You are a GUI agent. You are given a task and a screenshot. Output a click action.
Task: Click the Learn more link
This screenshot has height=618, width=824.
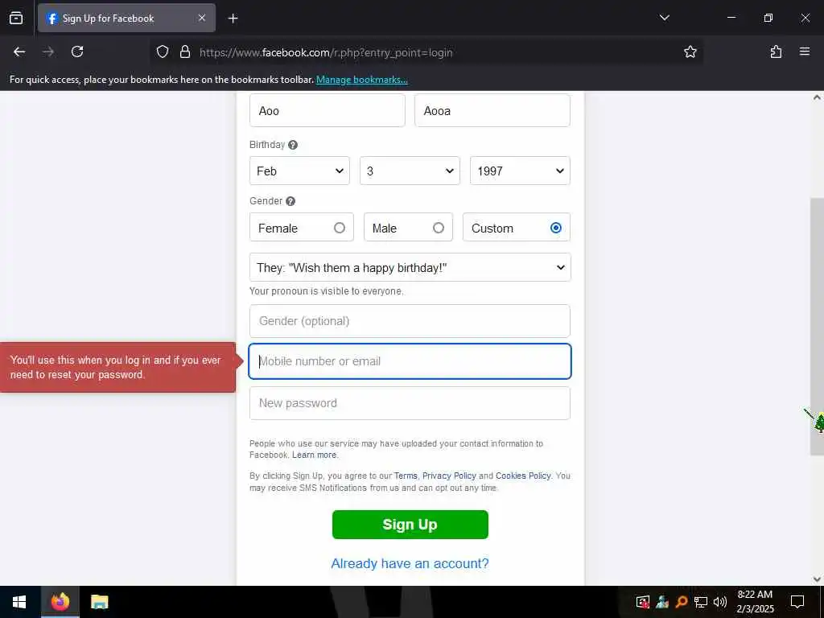[x=315, y=455]
